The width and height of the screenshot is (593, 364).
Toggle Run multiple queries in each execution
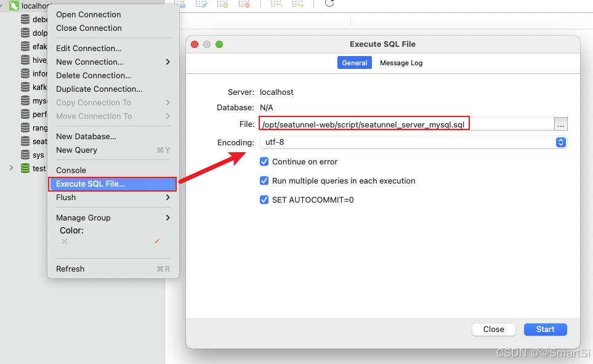(x=264, y=180)
